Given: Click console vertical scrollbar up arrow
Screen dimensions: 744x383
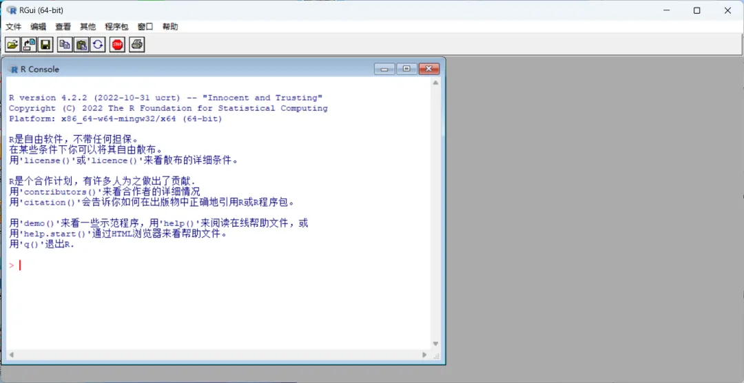Looking at the screenshot, I should click(435, 83).
